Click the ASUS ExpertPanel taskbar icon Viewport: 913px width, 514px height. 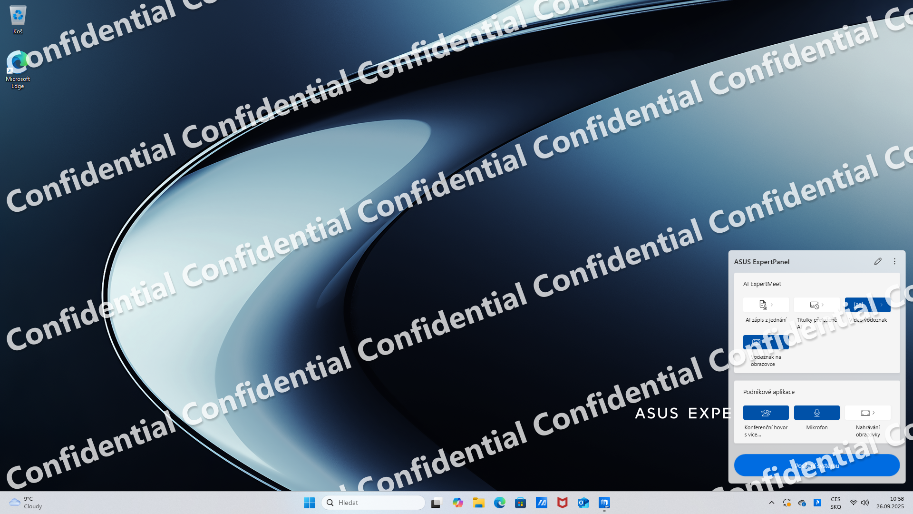[604, 503]
